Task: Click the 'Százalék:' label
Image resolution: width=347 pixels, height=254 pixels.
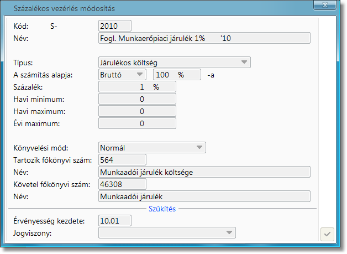Action: coord(28,87)
